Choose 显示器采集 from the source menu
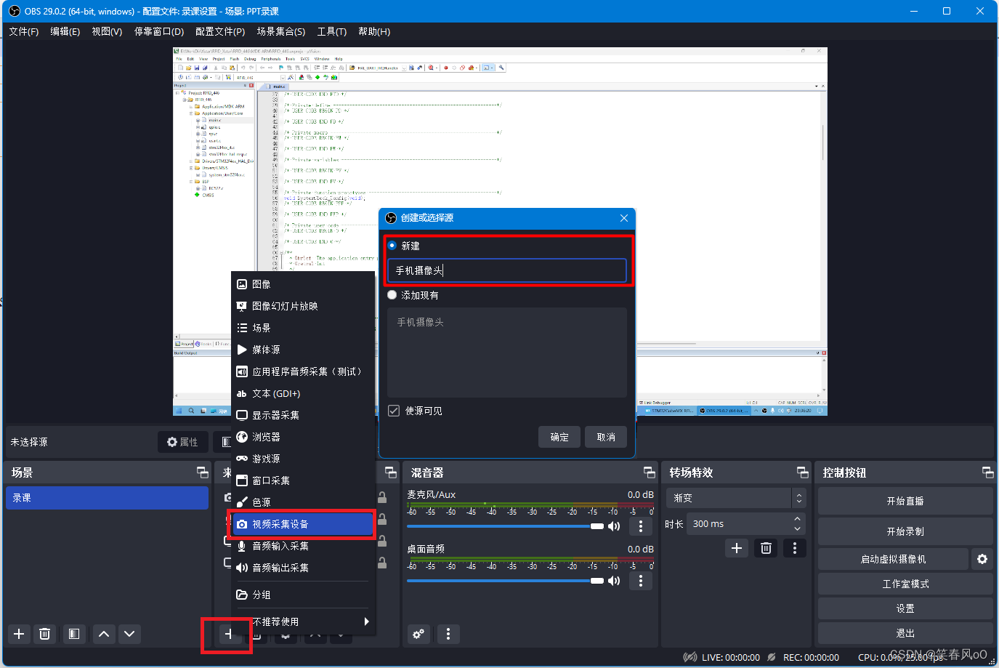This screenshot has width=999, height=668. tap(304, 415)
